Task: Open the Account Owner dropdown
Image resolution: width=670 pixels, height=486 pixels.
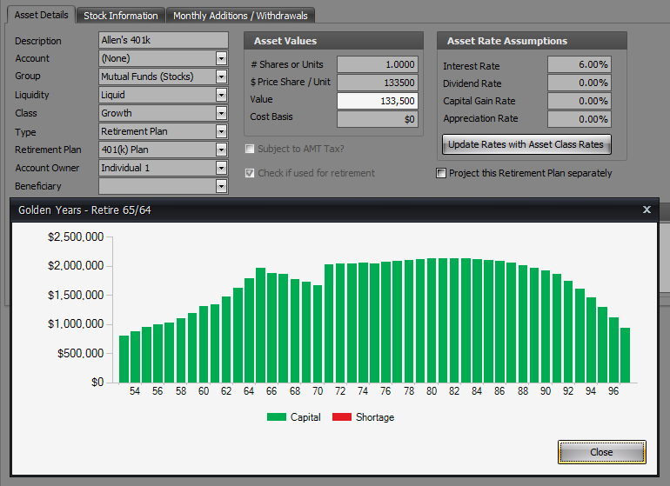Action: pyautogui.click(x=221, y=168)
